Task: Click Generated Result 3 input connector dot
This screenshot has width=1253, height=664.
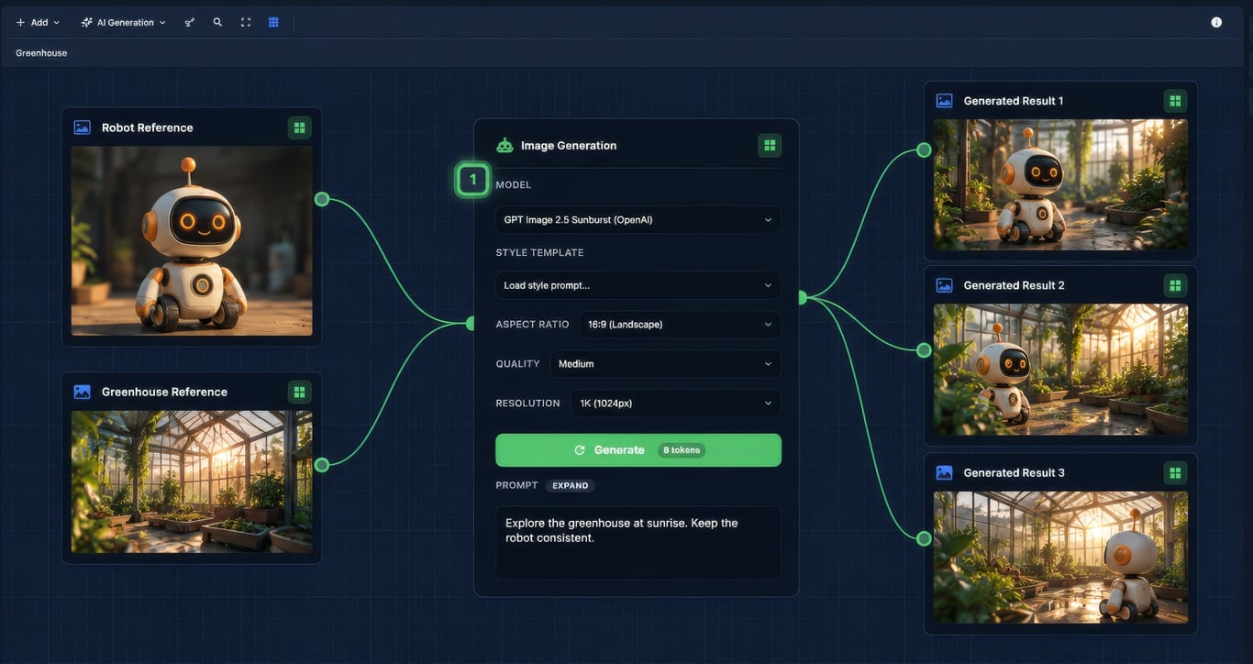Action: pos(924,538)
